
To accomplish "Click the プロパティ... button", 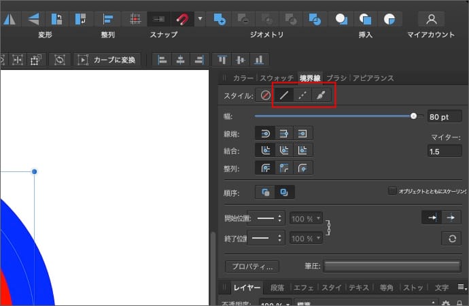I will (251, 266).
